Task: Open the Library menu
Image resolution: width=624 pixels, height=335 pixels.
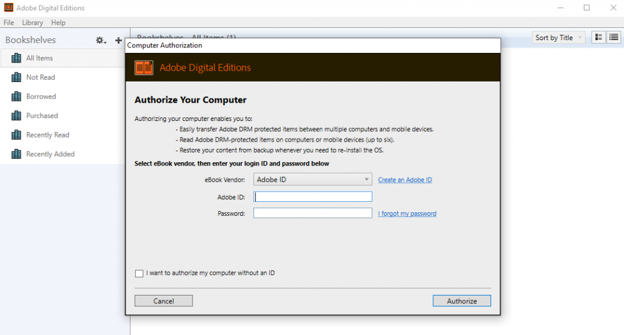Action: click(33, 22)
